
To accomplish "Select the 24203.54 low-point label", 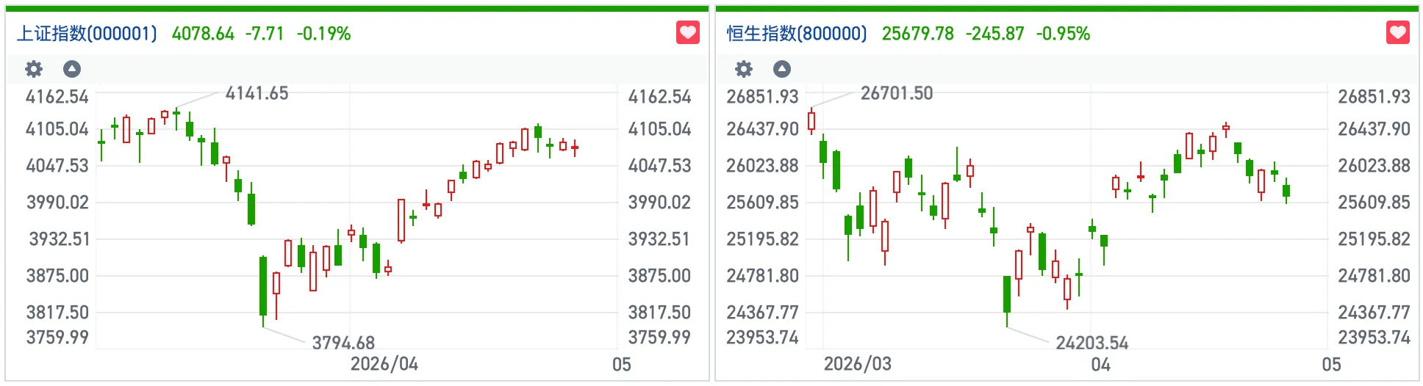I will 1092,343.
